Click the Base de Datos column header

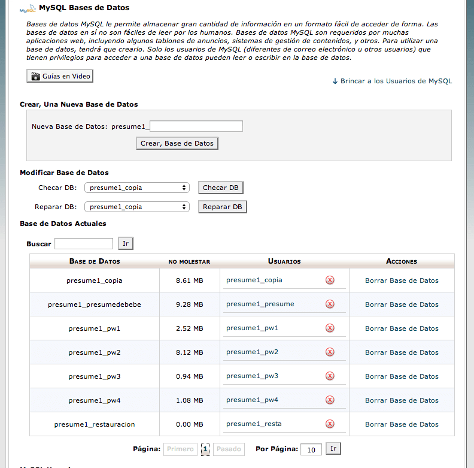pos(95,261)
